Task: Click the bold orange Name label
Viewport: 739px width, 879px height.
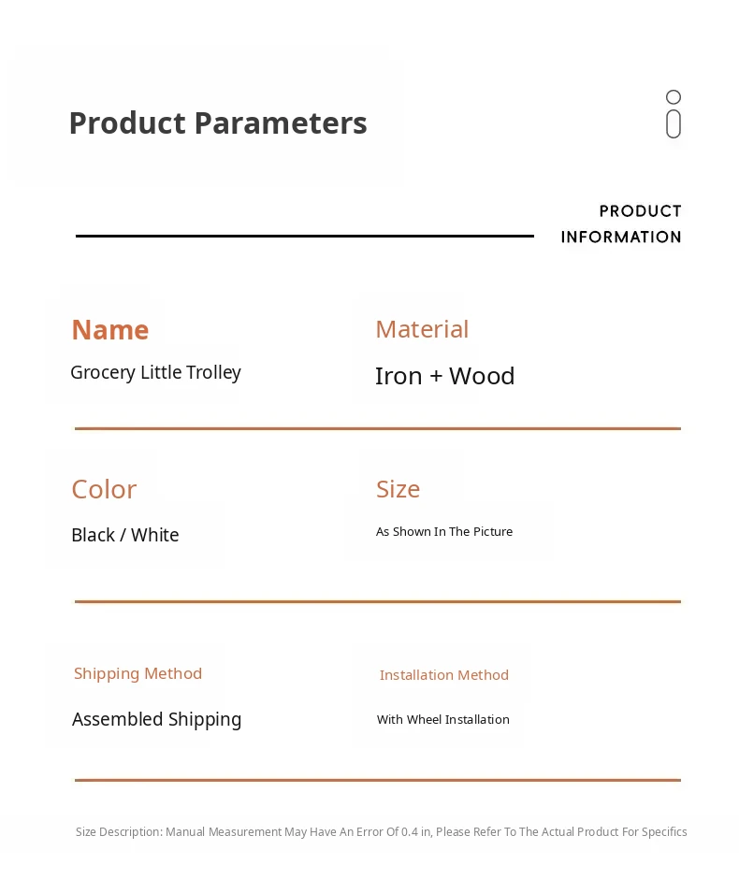Action: pyautogui.click(x=110, y=330)
